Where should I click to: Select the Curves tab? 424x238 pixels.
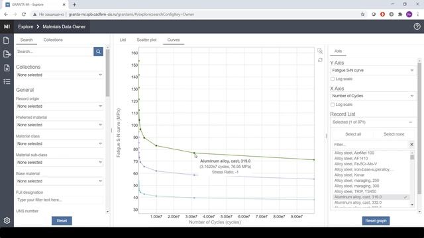[x=174, y=40]
